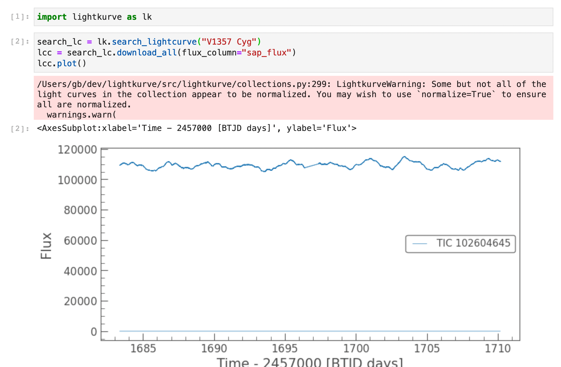The image size is (561, 367).
Task: Click the Time - 2457000 x-axis label
Action: [310, 362]
